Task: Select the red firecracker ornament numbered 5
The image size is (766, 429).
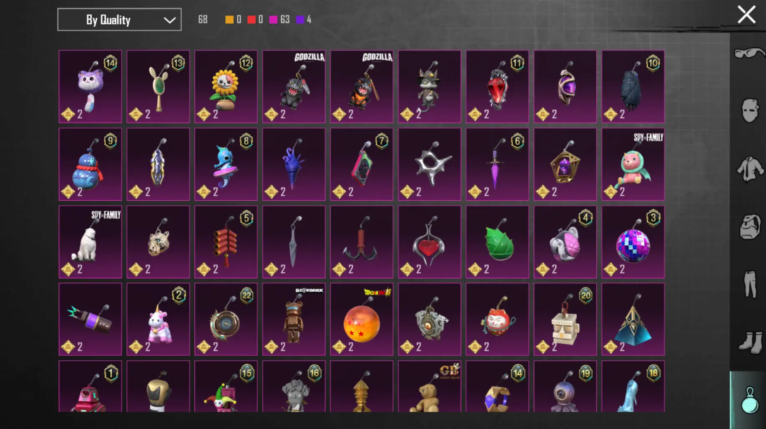Action: 226,242
